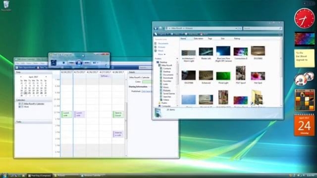Open the Edit menu in Windows Calendar
Viewport: 317px width, 178px height.
pyautogui.click(x=23, y=63)
